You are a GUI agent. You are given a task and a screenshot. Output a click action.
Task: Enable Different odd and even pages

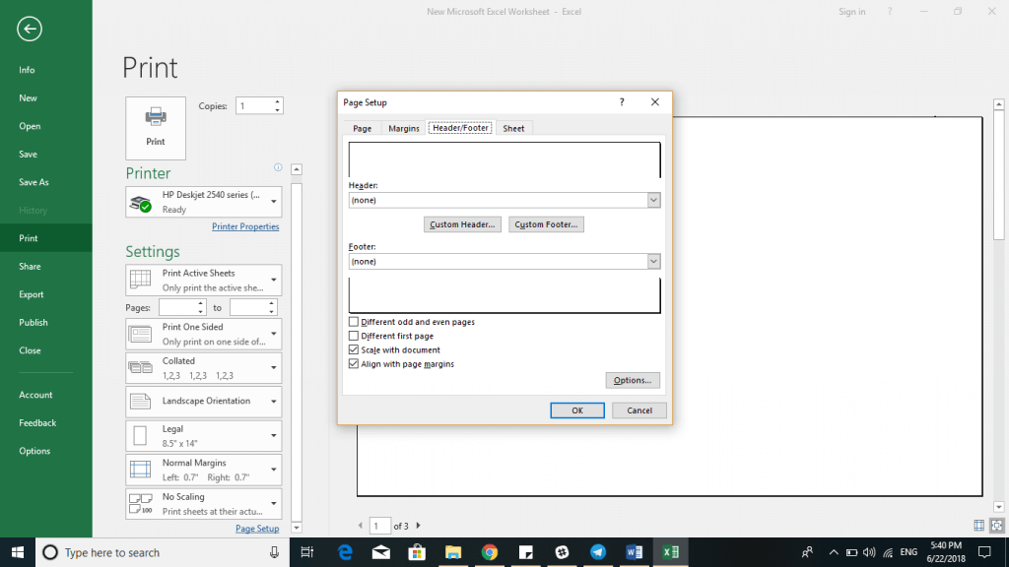[353, 321]
